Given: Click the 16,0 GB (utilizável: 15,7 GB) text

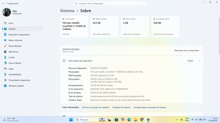Looking at the screenshot, I should pos(102,75).
